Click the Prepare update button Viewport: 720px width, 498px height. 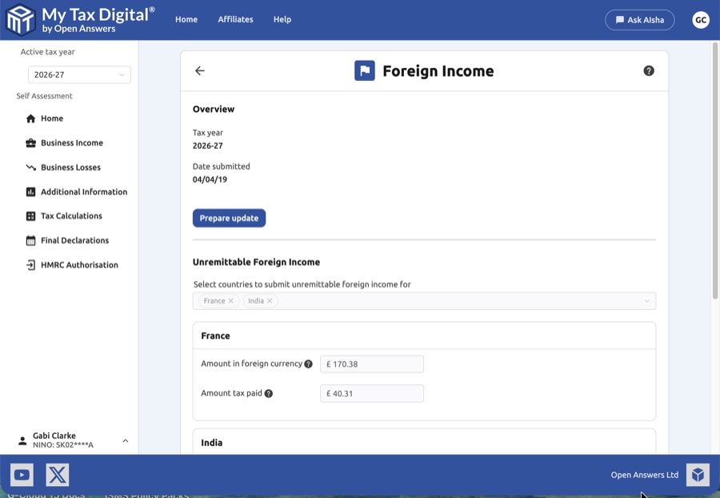click(x=229, y=218)
